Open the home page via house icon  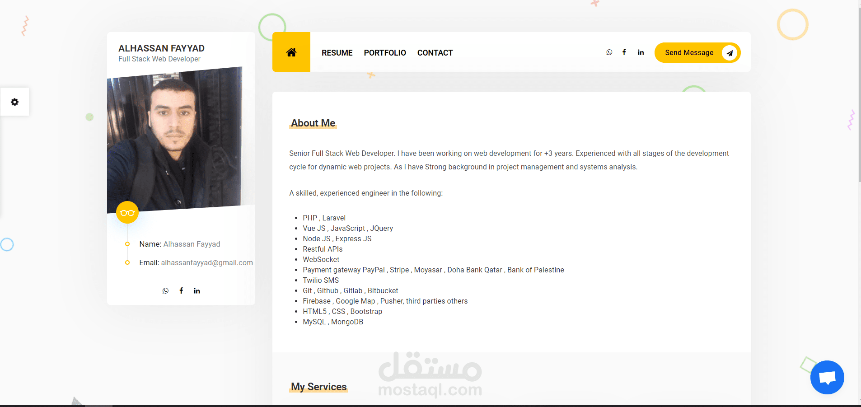tap(291, 52)
